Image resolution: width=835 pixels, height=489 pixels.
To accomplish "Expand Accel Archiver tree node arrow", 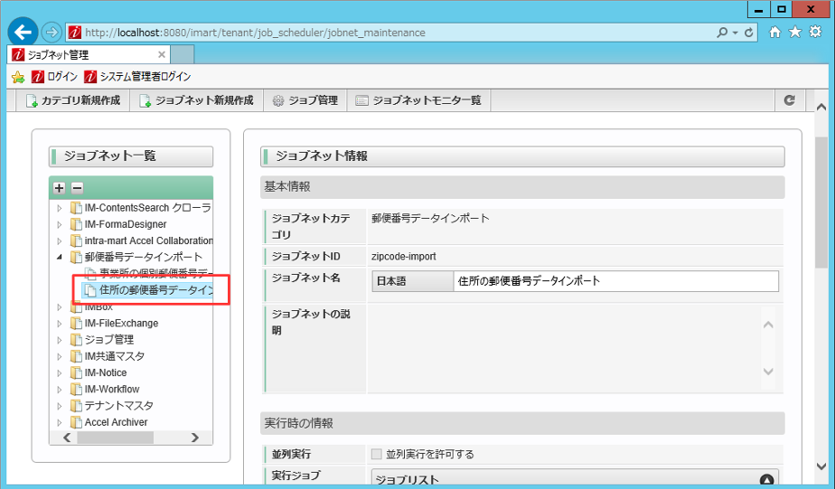I will coord(60,422).
